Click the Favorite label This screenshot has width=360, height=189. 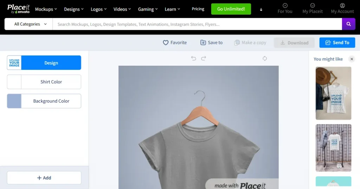pos(179,43)
